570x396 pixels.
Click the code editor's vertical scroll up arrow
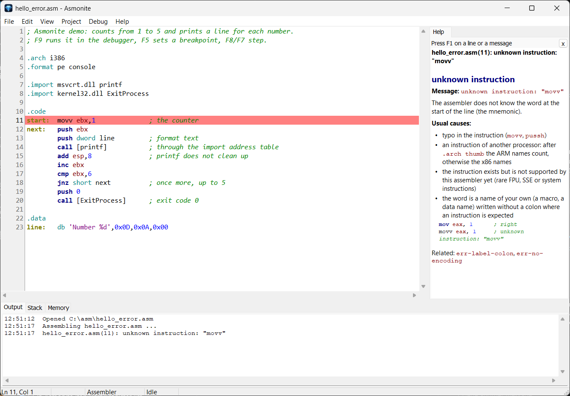click(x=423, y=31)
